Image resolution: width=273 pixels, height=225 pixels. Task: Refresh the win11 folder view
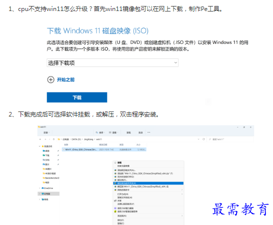click(x=203, y=139)
